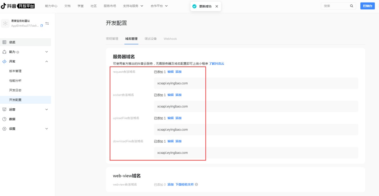Open the 合作平台 dropdown menu

(159, 6)
